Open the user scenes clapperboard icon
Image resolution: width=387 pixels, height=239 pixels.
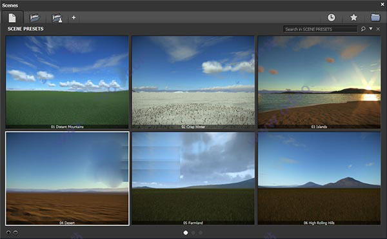click(x=57, y=18)
